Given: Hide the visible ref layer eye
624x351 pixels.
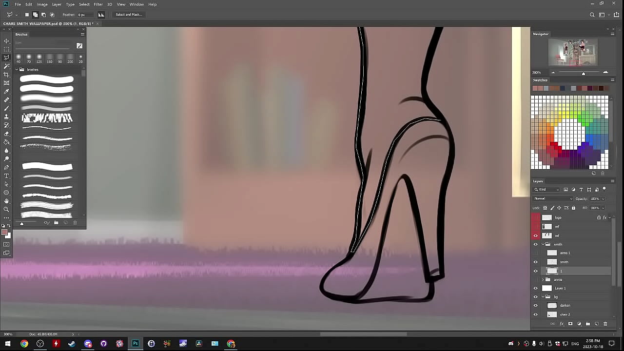Looking at the screenshot, I should tap(536, 235).
